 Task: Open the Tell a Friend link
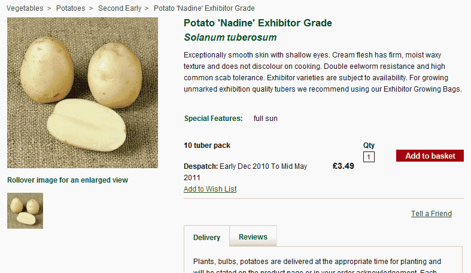click(x=431, y=214)
